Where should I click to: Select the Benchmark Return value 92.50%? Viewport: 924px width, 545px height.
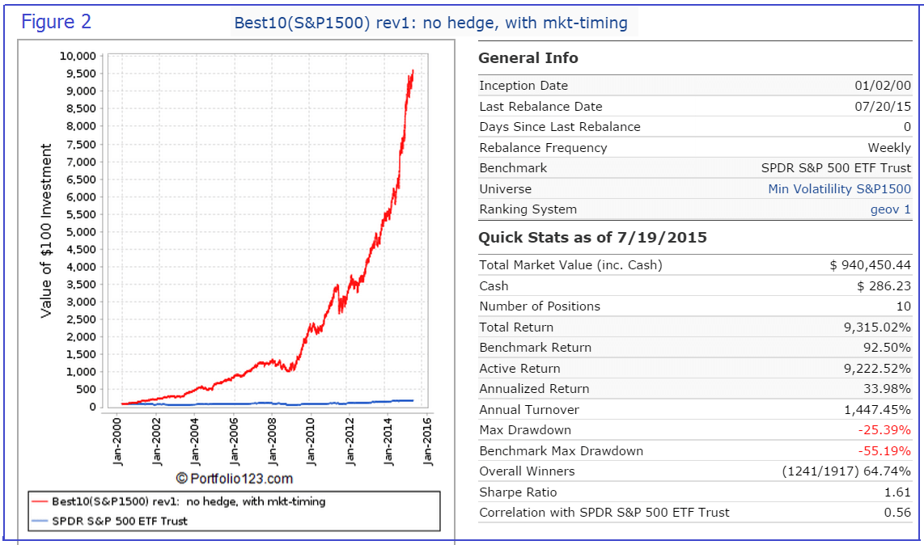click(887, 348)
